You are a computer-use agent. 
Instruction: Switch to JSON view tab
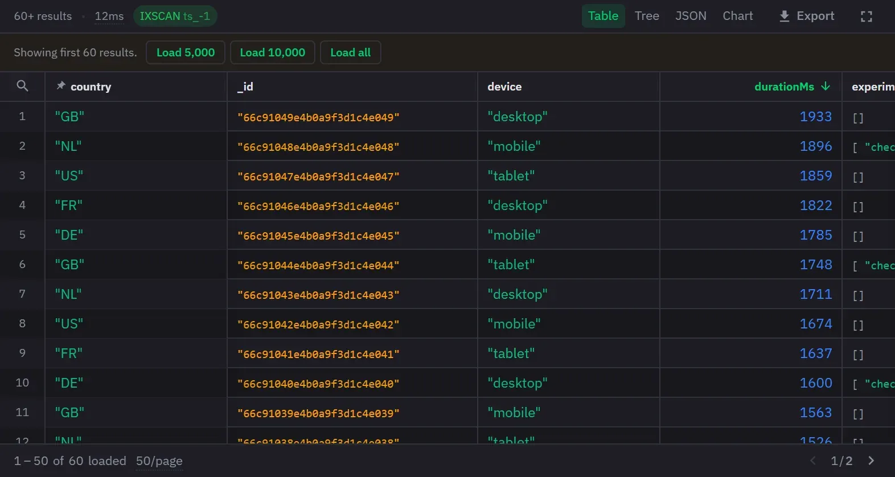coord(691,16)
